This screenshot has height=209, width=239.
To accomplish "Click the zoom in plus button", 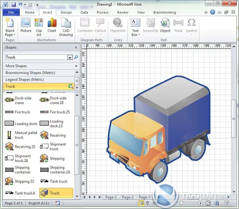I will coord(201,203).
